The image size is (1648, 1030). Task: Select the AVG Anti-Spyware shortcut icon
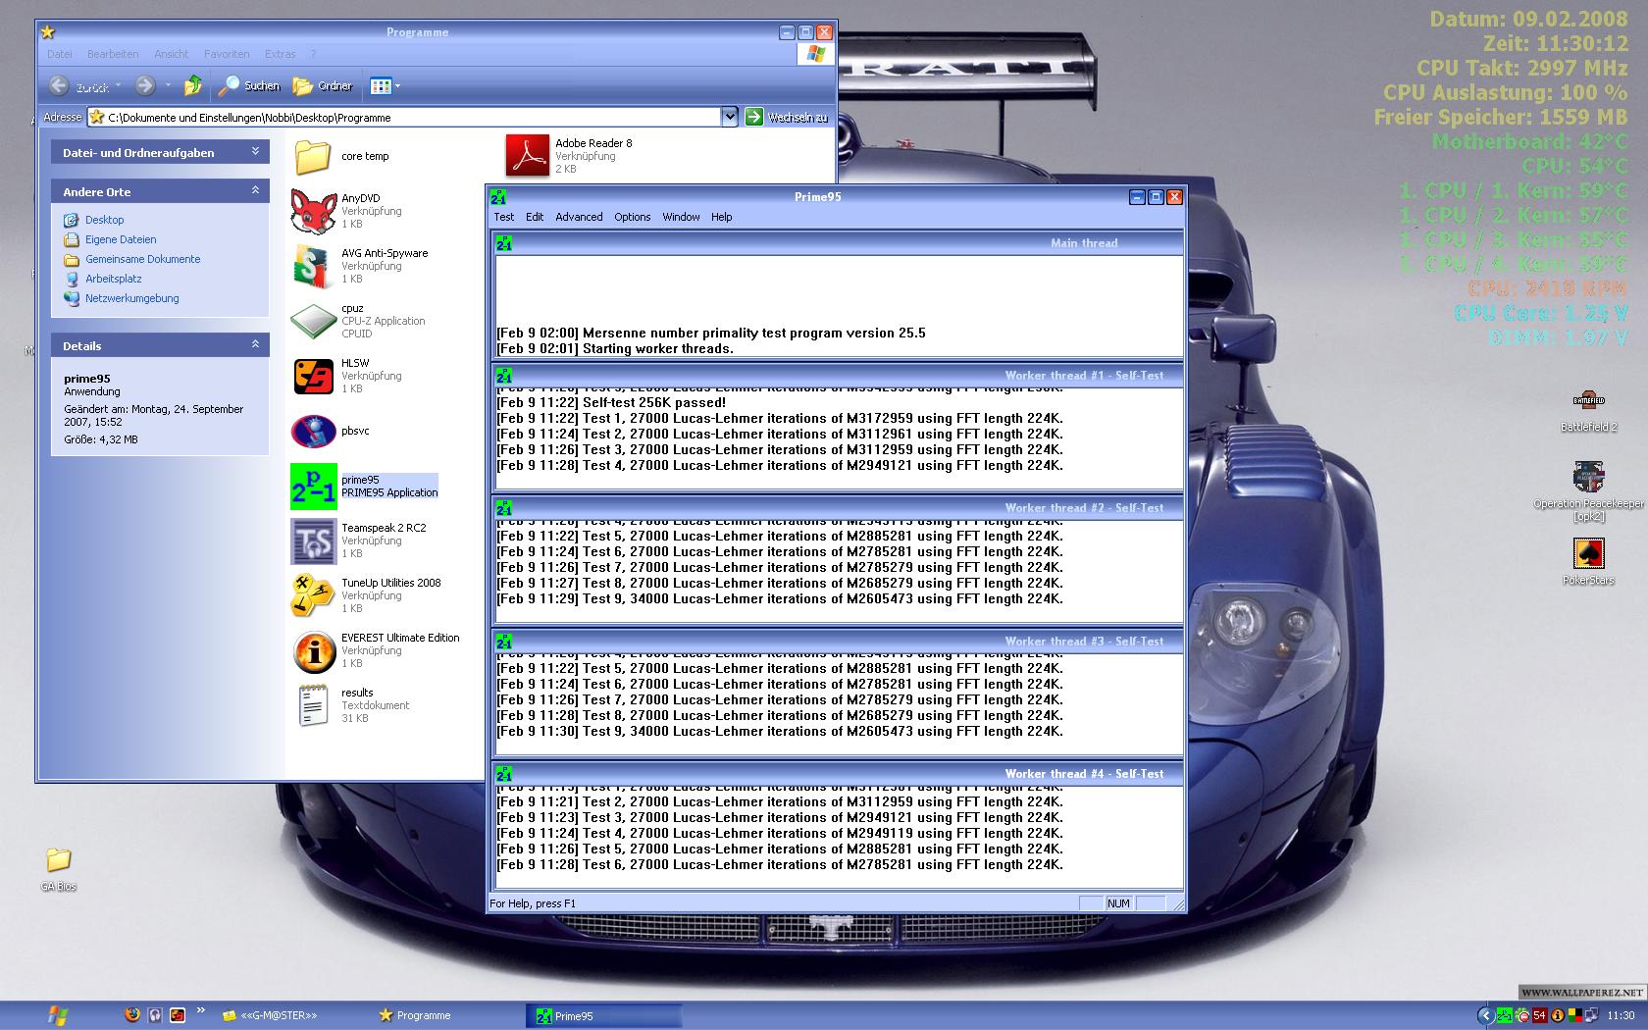pos(313,266)
